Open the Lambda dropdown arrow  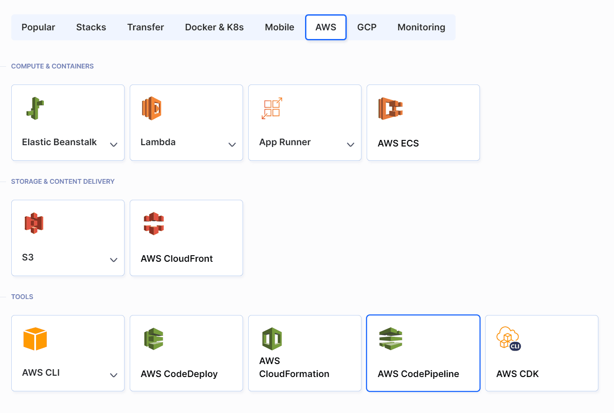[x=232, y=144]
